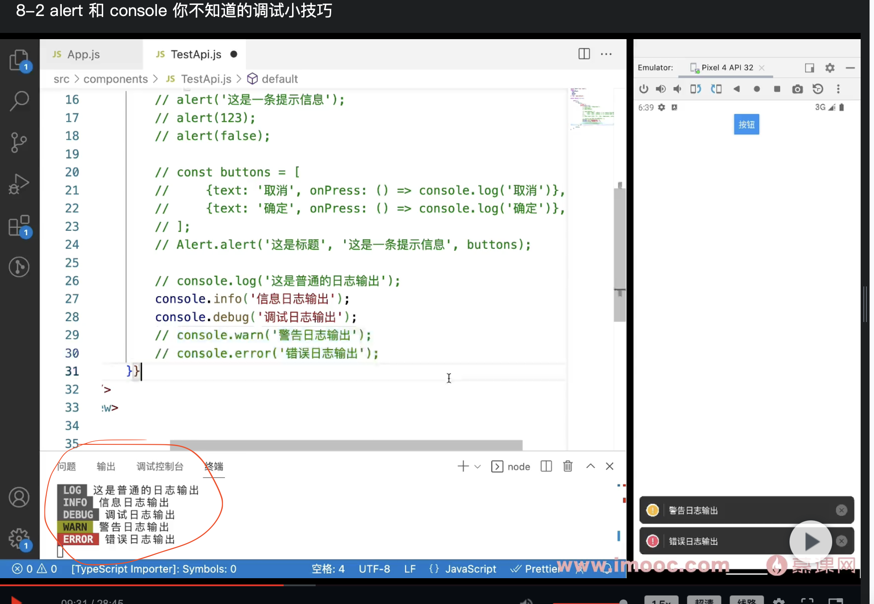Open the editor More Actions menu

606,54
